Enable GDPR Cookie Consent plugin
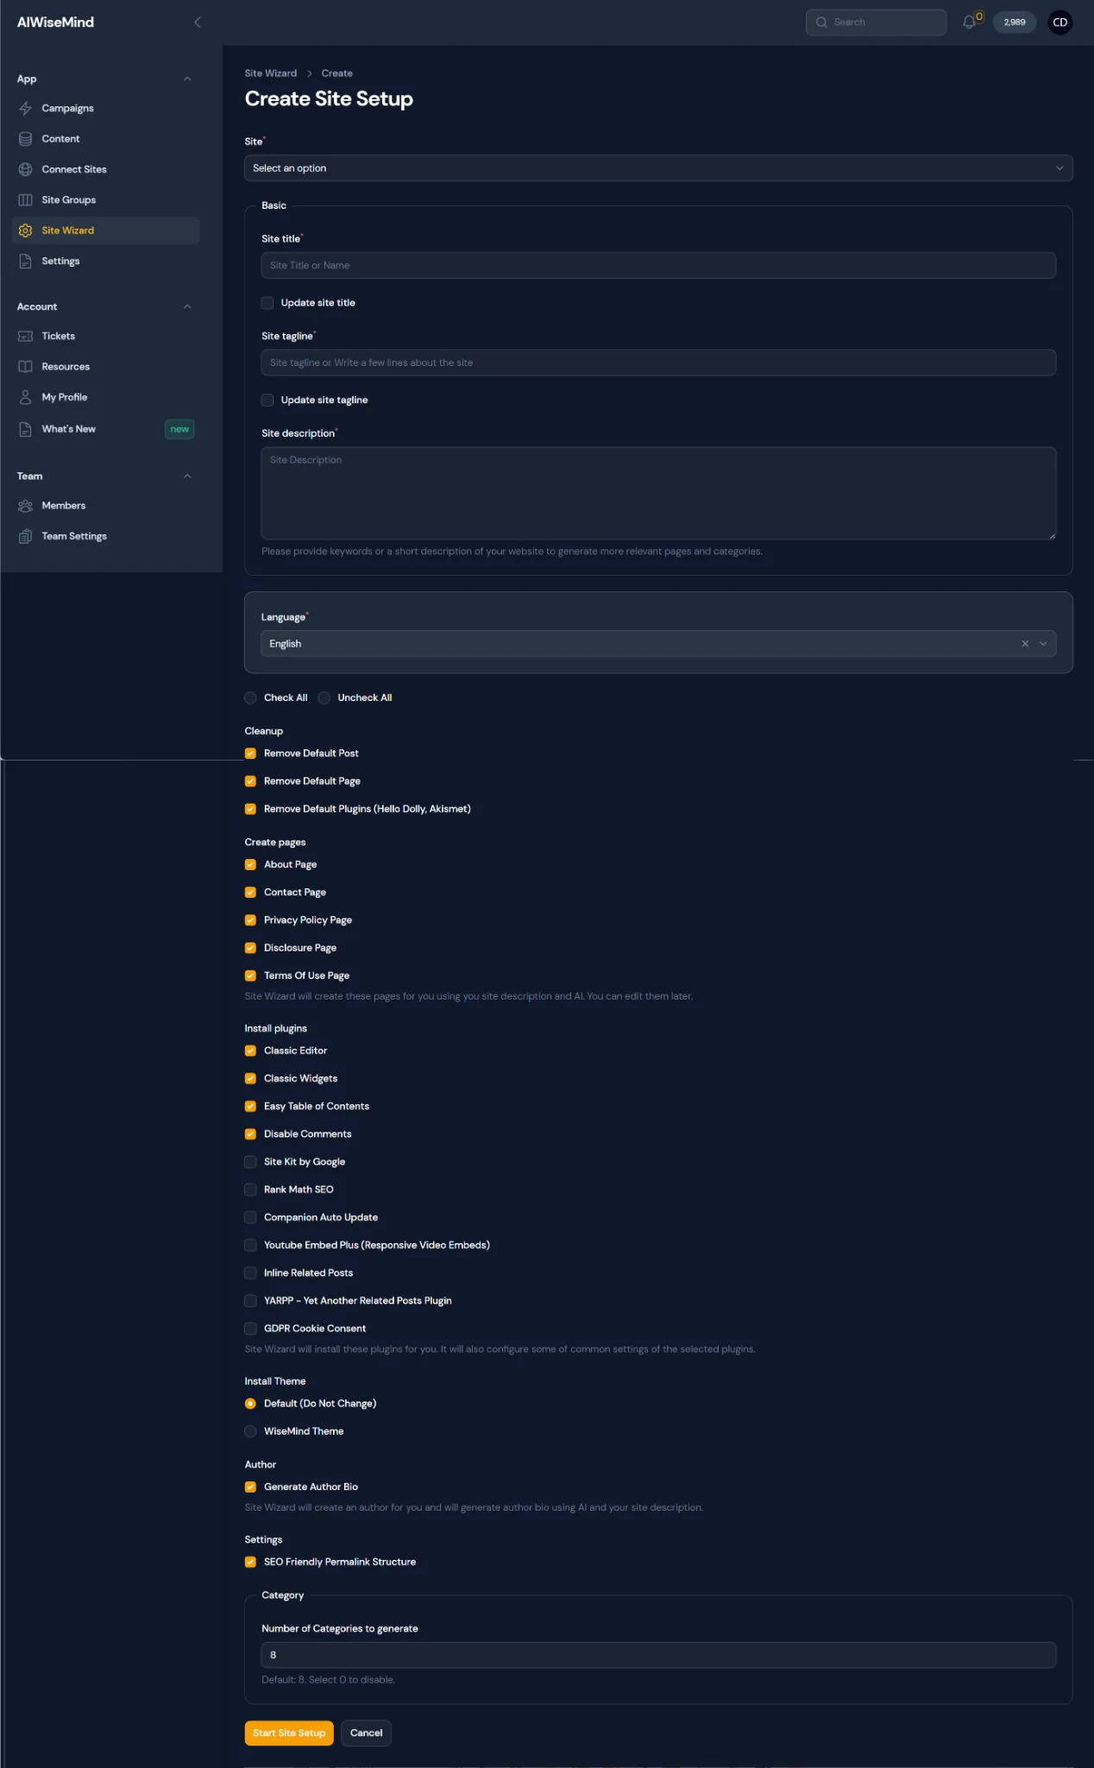Viewport: 1094px width, 1768px height. click(x=250, y=1329)
